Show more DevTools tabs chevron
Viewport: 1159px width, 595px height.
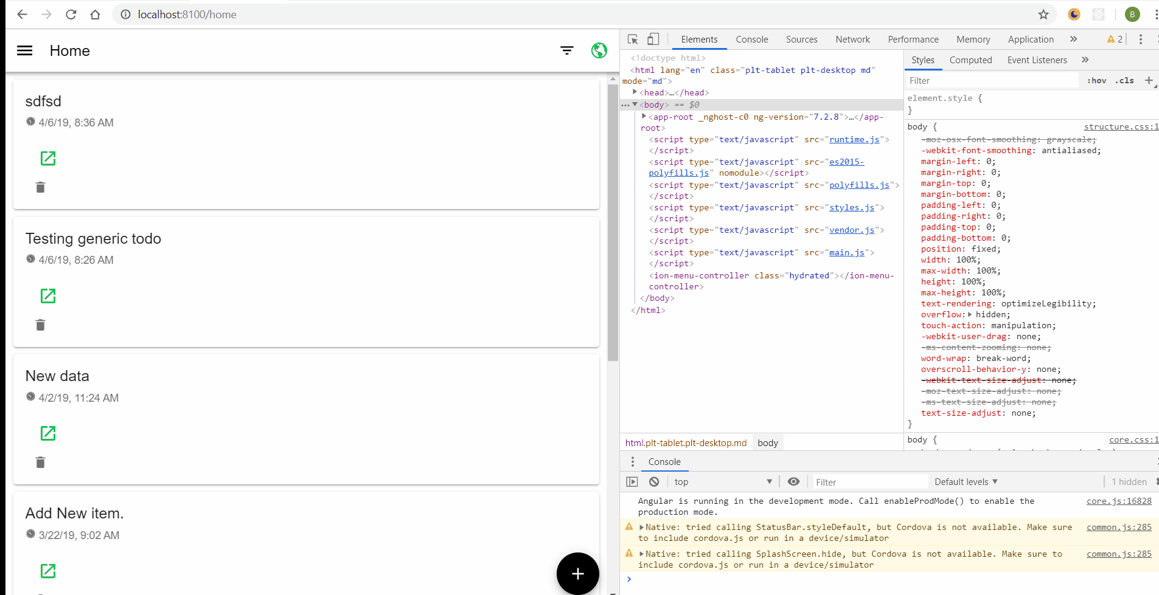(1073, 40)
